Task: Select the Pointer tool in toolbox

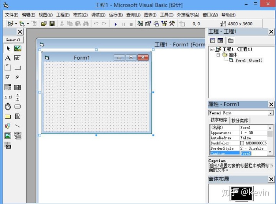Action: [x=8, y=48]
